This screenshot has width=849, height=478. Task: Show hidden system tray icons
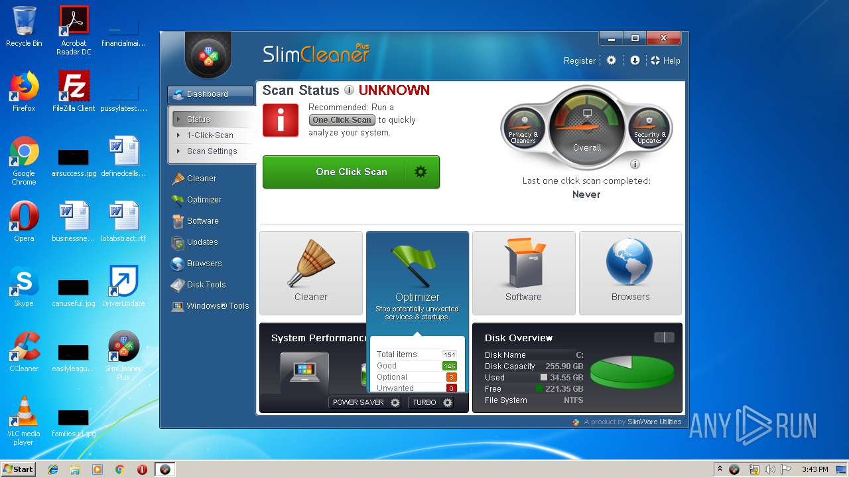pyautogui.click(x=720, y=469)
